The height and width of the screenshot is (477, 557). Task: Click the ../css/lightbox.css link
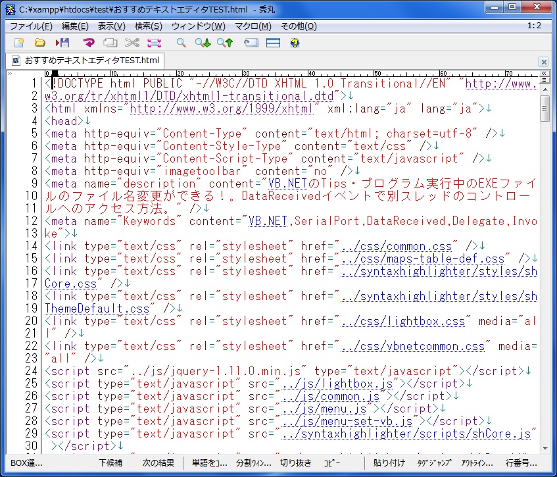click(x=403, y=321)
